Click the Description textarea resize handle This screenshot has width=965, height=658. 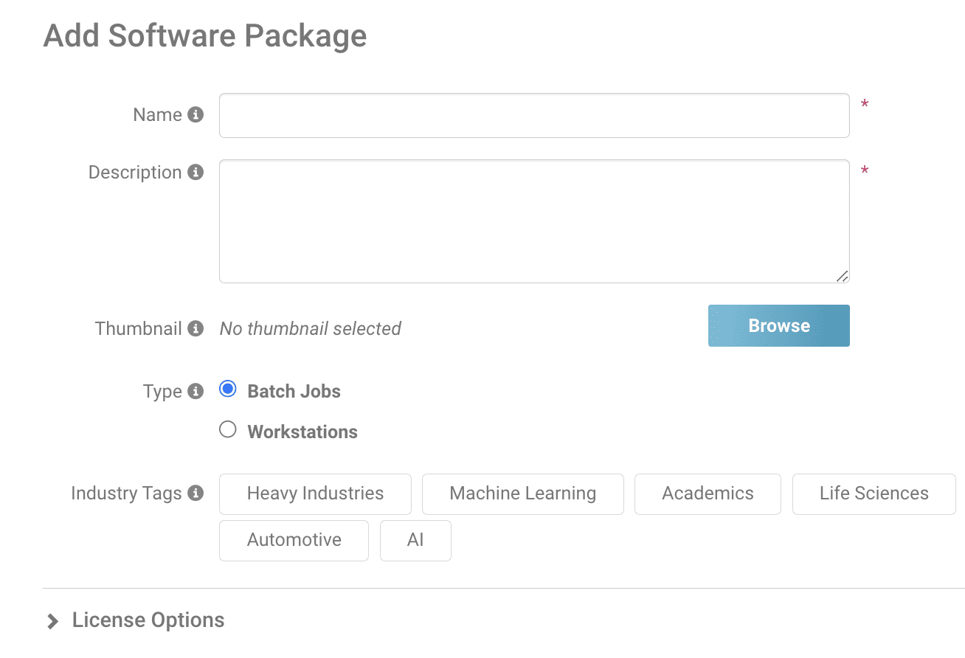[843, 277]
